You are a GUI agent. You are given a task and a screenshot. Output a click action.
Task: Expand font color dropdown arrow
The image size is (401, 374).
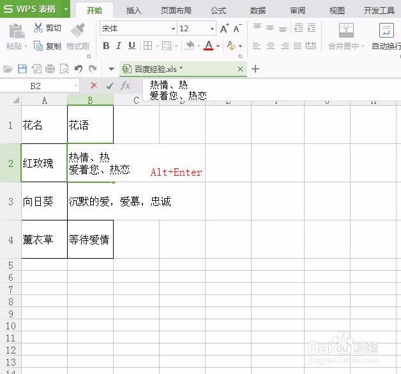tap(218, 46)
